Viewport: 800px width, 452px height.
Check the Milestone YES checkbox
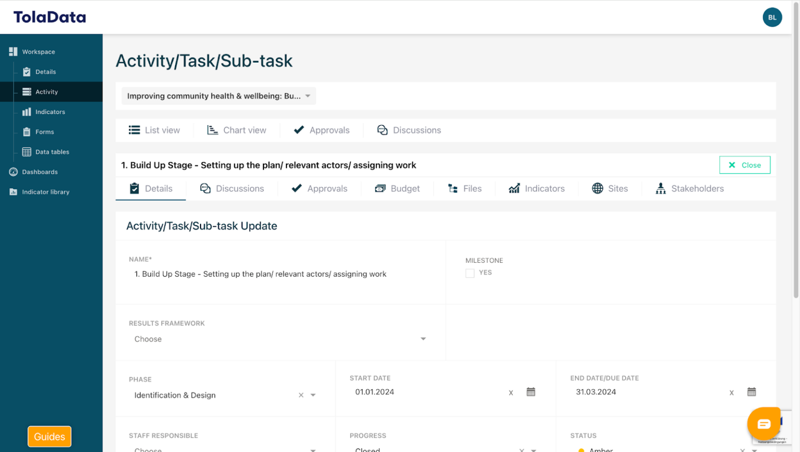[x=470, y=273]
